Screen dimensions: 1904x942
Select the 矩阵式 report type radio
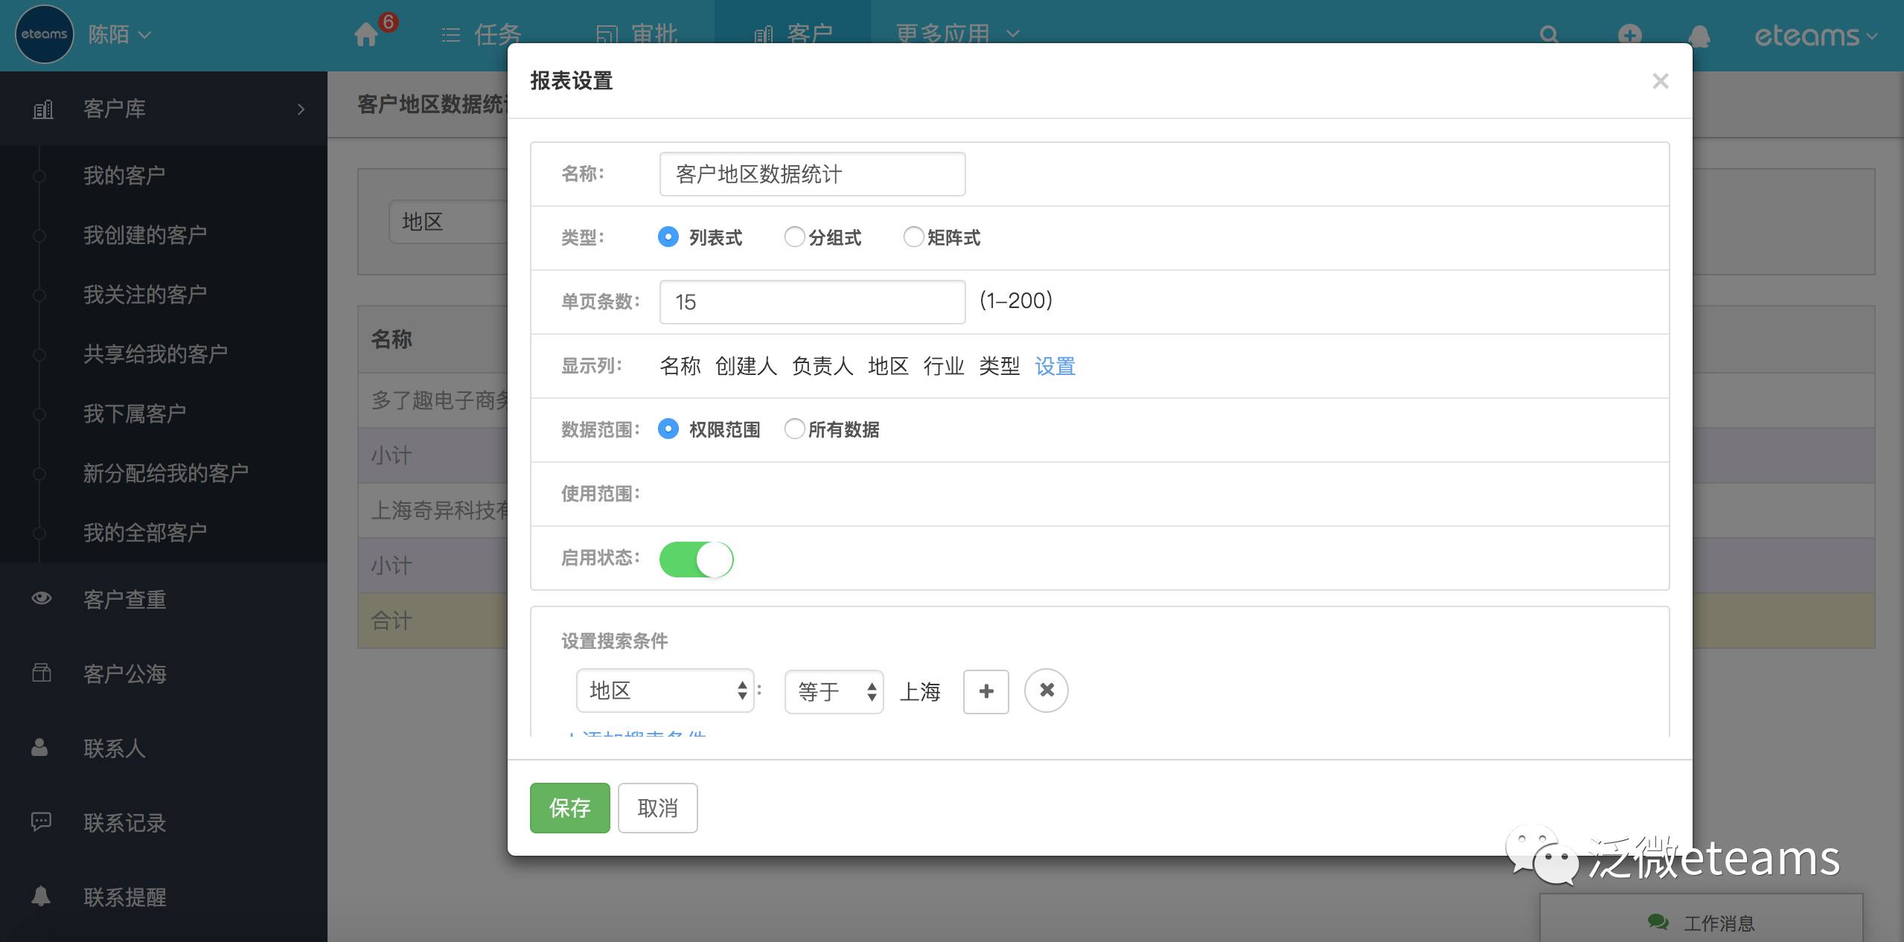(x=913, y=237)
